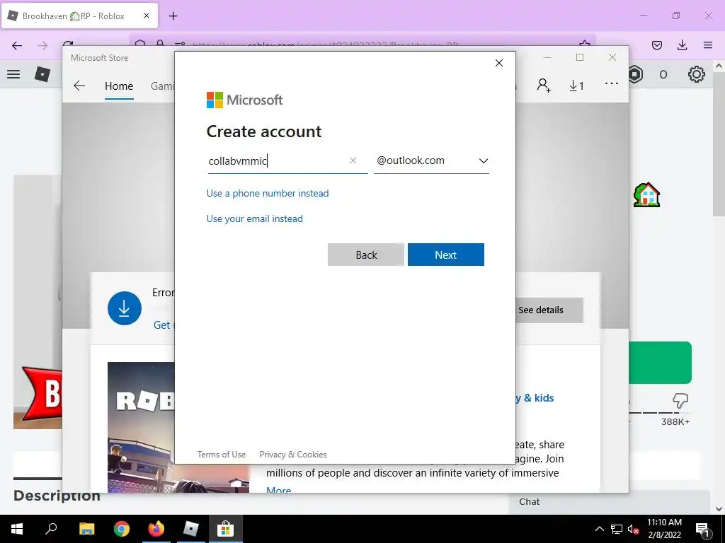Open Roblox settings gear icon
725x543 pixels.
pyautogui.click(x=697, y=74)
